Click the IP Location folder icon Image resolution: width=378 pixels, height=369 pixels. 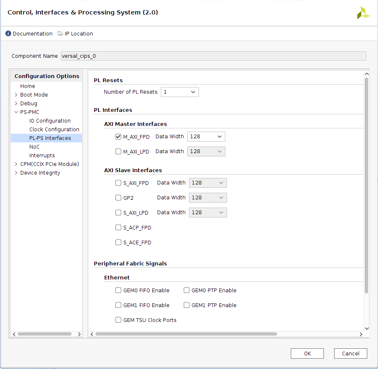click(x=60, y=33)
